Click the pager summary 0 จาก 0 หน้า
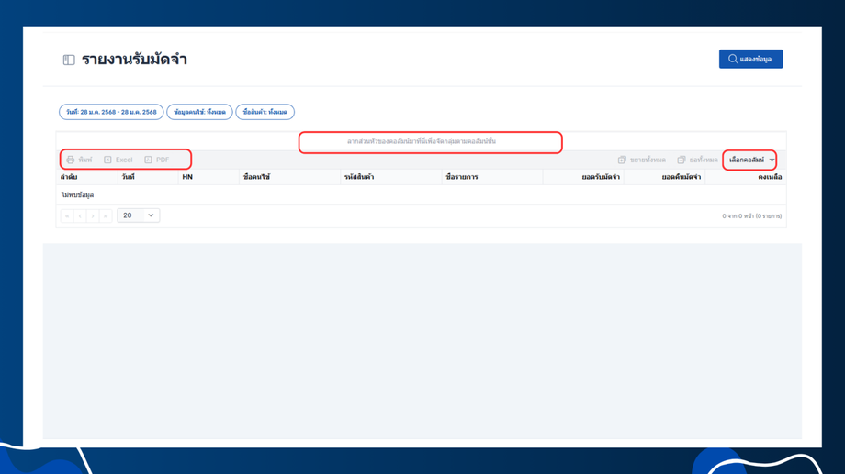This screenshot has width=845, height=474. [x=751, y=216]
